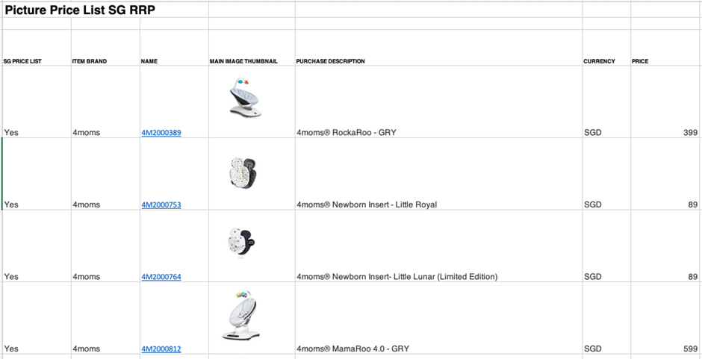Viewport: 702px width, 359px height.
Task: Click the price cell showing 599
Action: [666, 318]
